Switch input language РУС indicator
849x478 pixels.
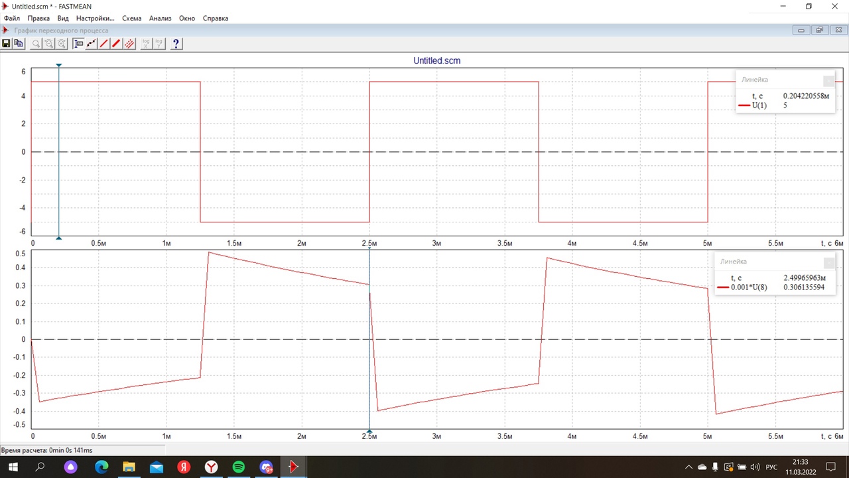771,467
